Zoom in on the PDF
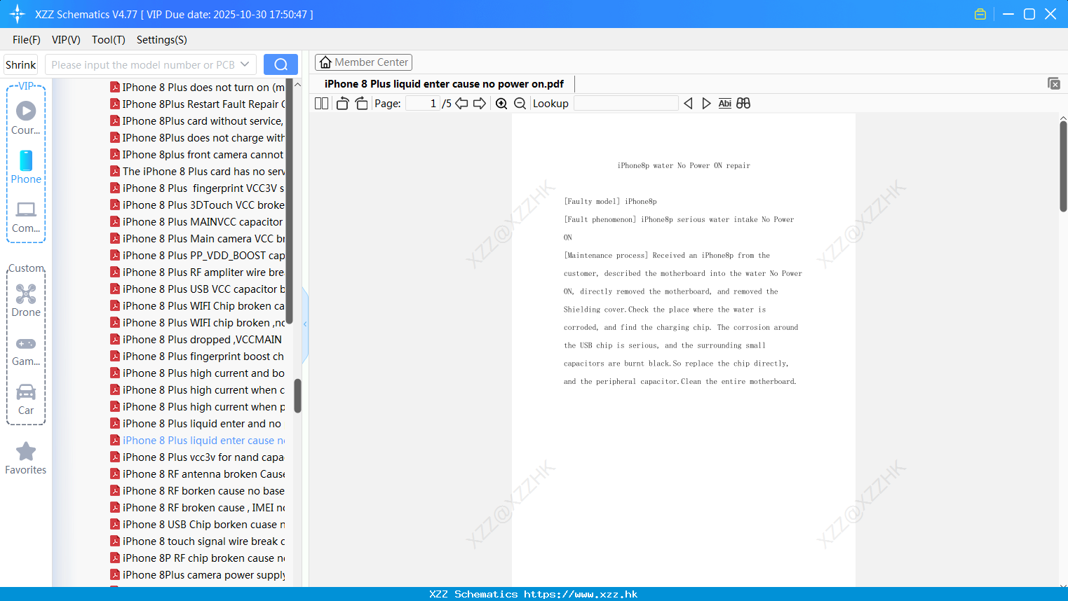This screenshot has width=1068, height=601. (501, 104)
